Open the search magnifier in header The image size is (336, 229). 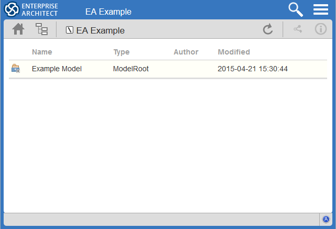[x=296, y=9]
